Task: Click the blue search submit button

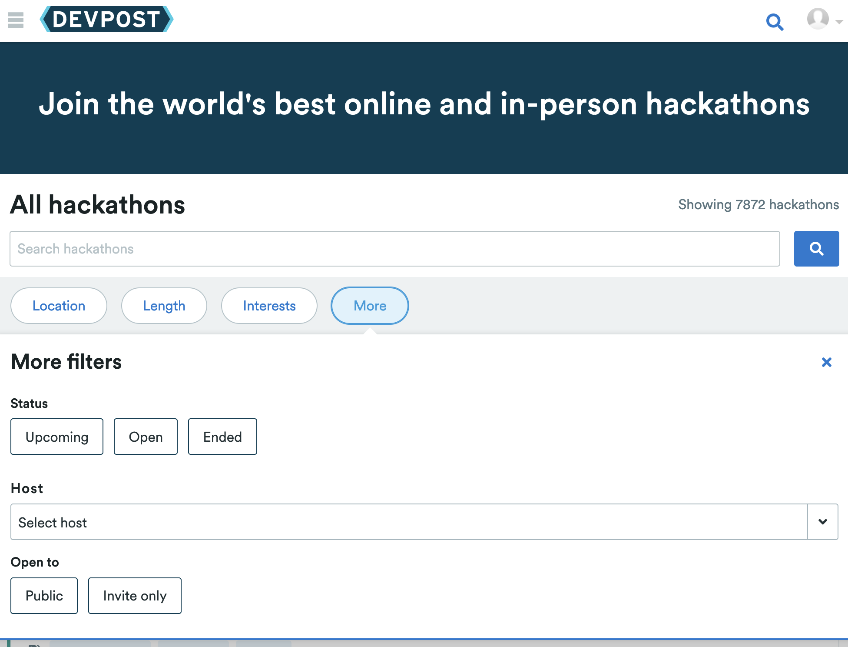Action: (x=816, y=249)
